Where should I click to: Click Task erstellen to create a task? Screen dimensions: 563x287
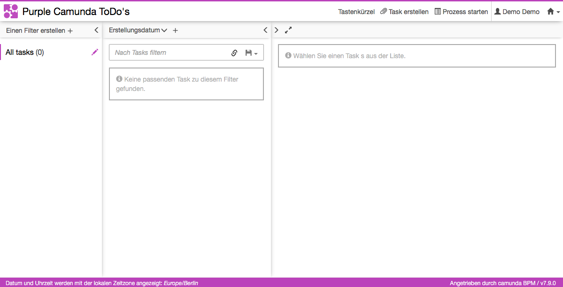404,11
